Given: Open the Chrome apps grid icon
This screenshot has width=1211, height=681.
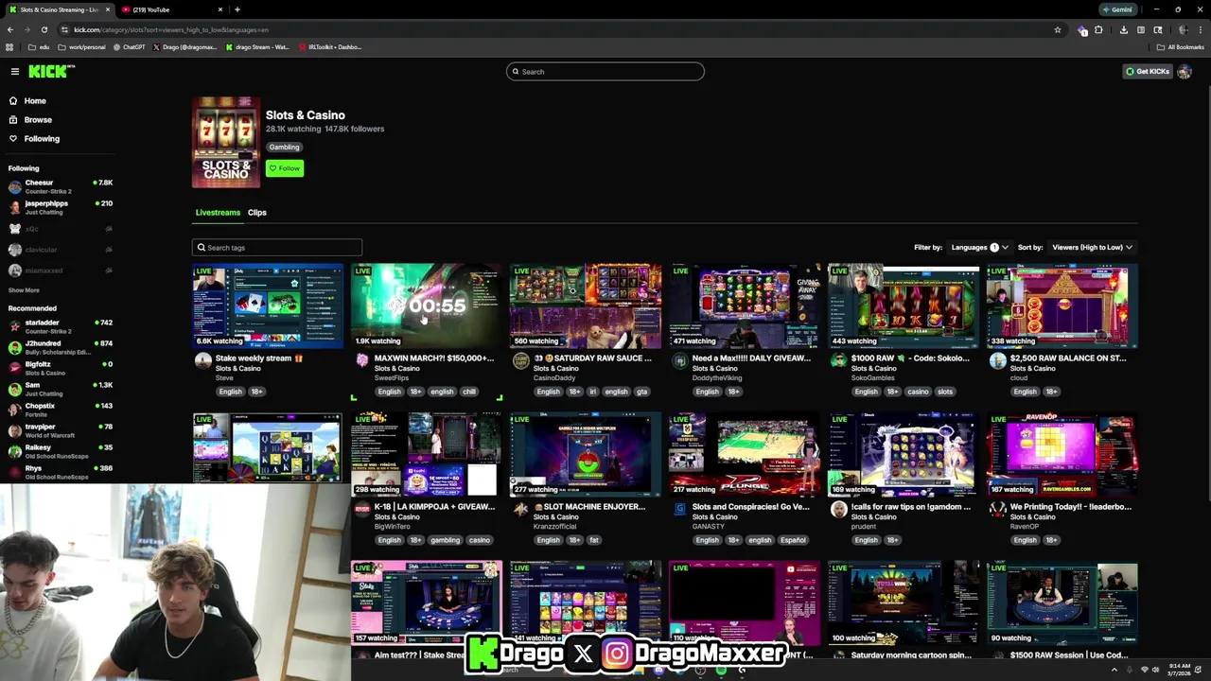Looking at the screenshot, I should 10,46.
